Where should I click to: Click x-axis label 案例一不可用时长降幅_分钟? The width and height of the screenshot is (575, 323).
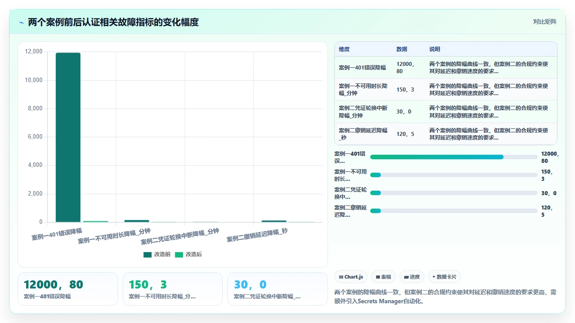[114, 236]
